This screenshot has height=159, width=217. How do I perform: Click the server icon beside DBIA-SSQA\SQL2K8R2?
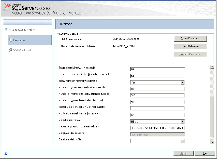(6, 30)
